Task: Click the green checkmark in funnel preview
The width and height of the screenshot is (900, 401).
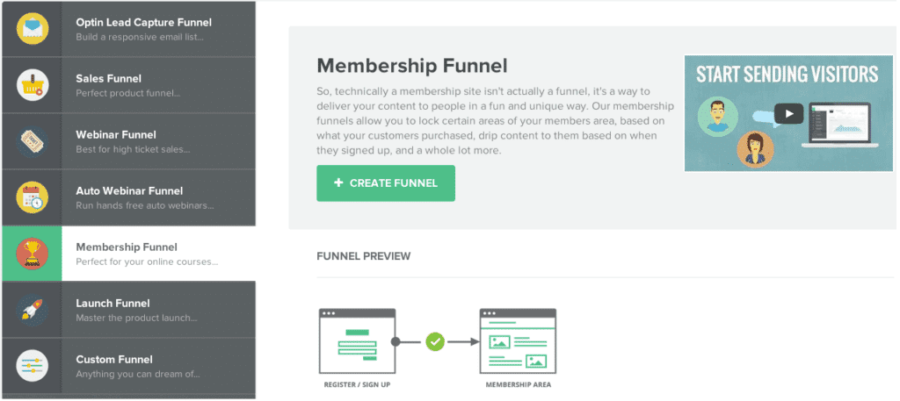Action: click(x=436, y=342)
